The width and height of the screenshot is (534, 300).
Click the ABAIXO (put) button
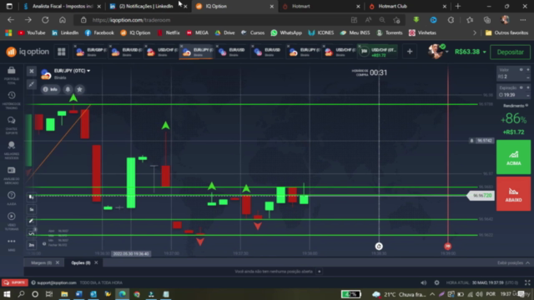tap(513, 194)
